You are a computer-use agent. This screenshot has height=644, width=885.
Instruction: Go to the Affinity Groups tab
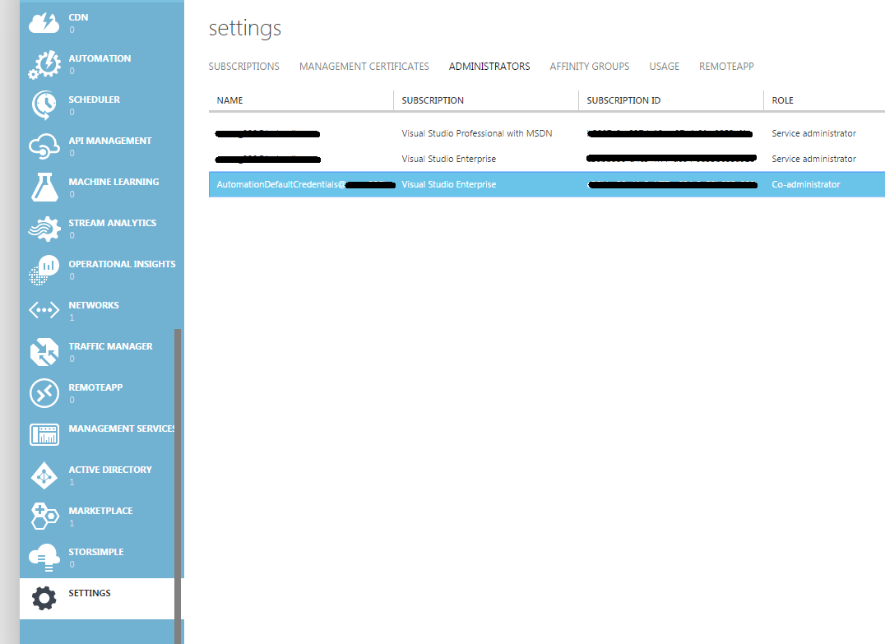pyautogui.click(x=589, y=67)
